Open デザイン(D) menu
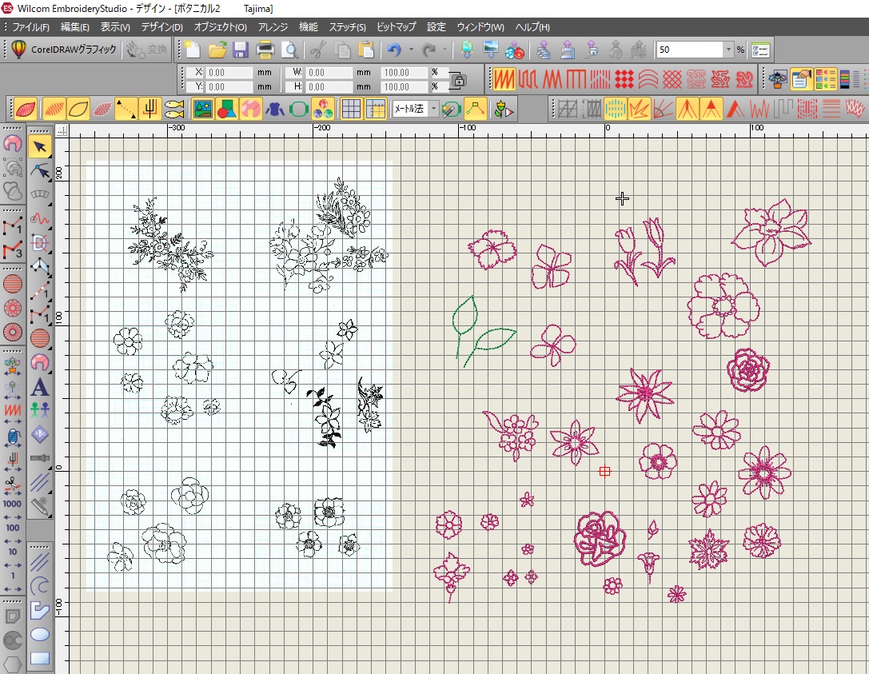Viewport: 869px width, 674px height. (x=161, y=26)
